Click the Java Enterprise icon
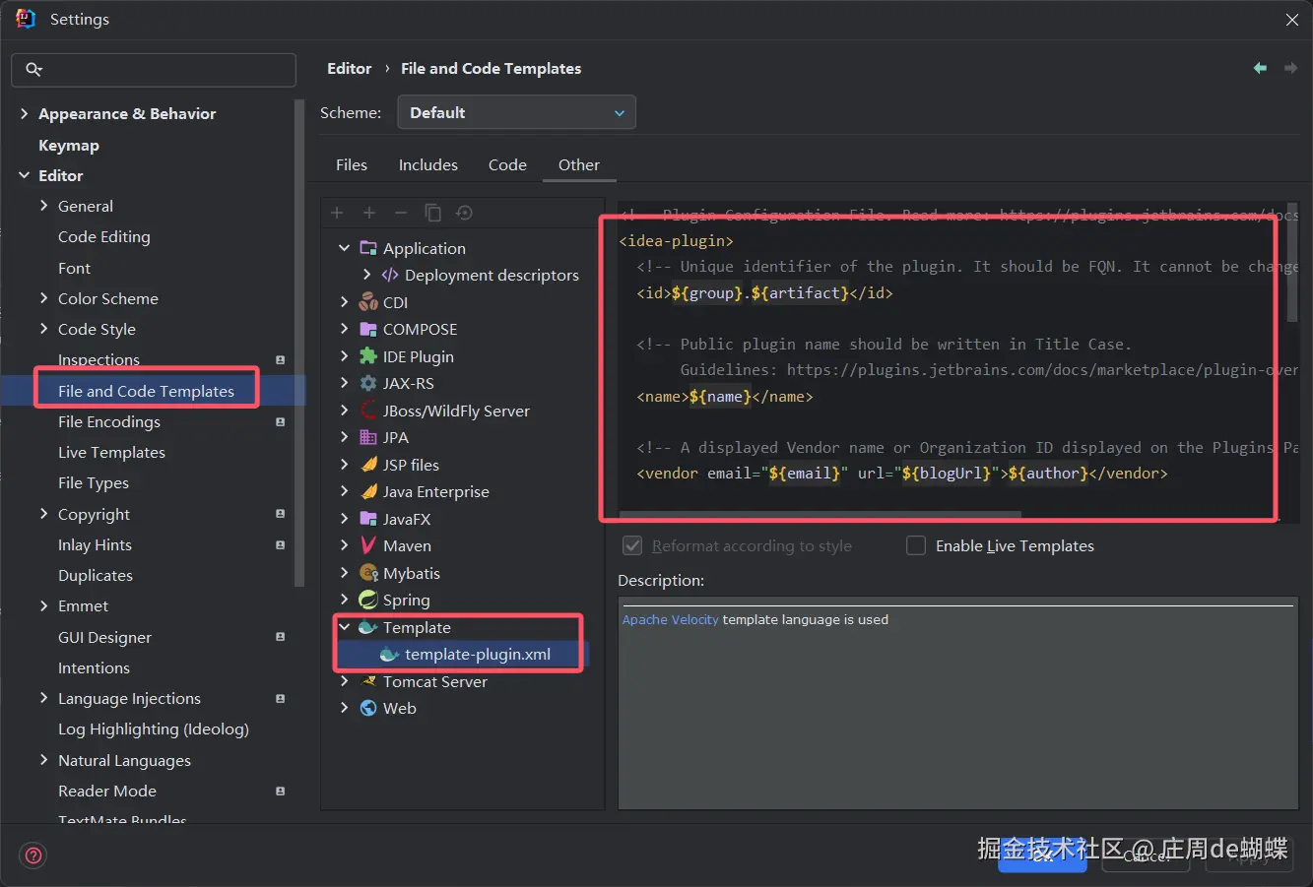 coord(368,491)
